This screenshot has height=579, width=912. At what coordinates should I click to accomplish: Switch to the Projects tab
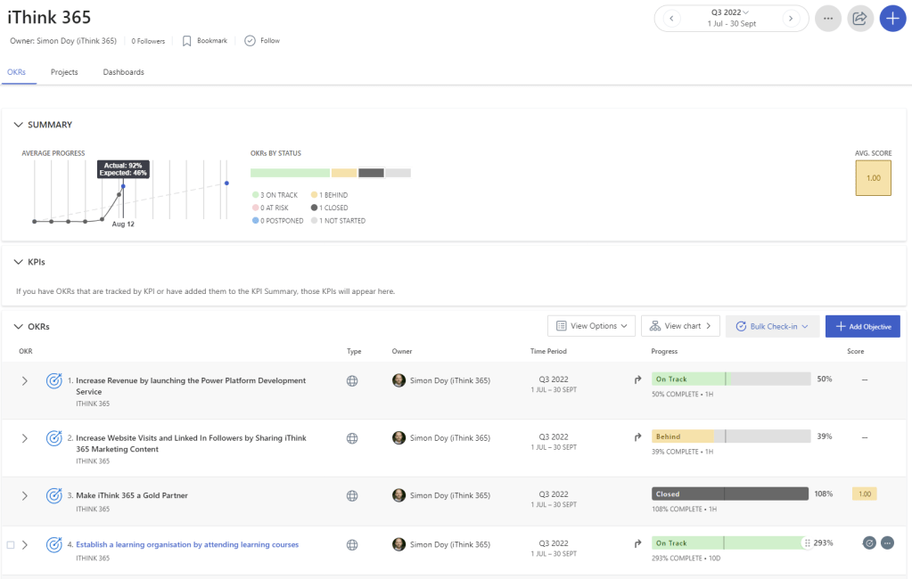click(64, 72)
